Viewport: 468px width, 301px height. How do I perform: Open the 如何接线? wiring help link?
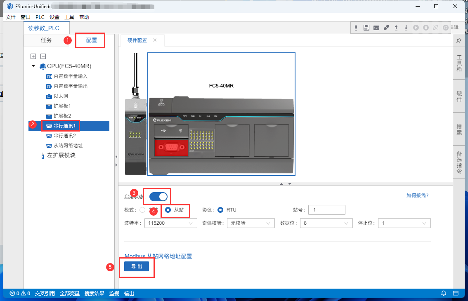pyautogui.click(x=417, y=195)
